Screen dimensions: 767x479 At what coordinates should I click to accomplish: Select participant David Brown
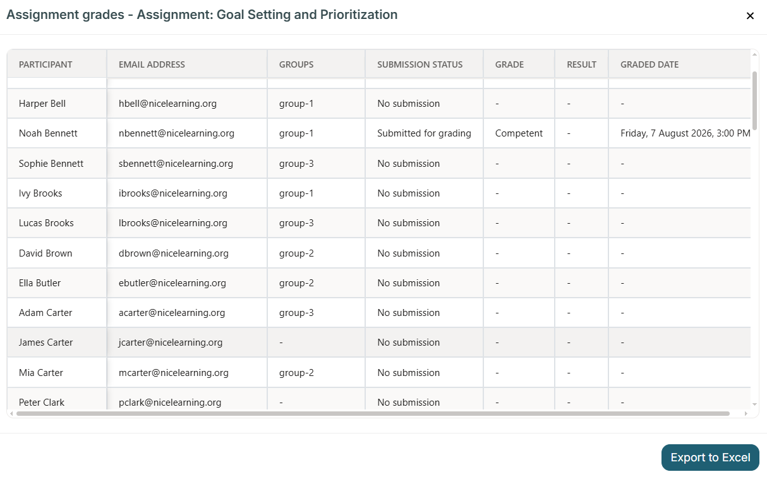click(x=45, y=253)
